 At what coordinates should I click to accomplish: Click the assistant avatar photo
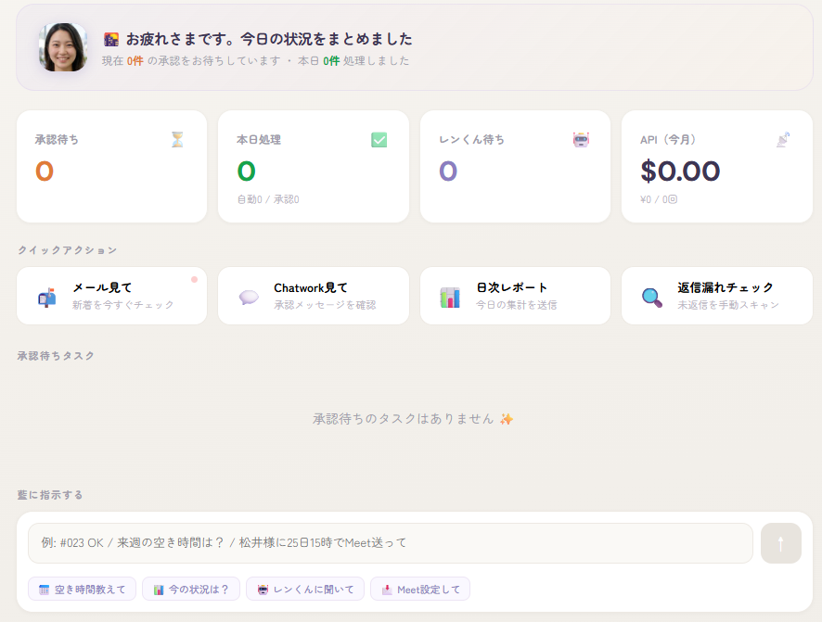pyautogui.click(x=63, y=47)
